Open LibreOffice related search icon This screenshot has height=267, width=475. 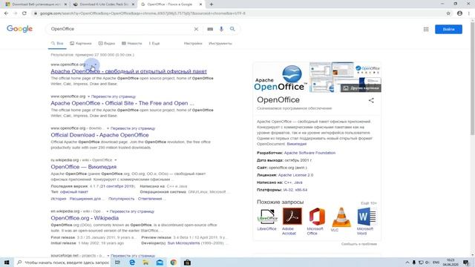[267, 217]
